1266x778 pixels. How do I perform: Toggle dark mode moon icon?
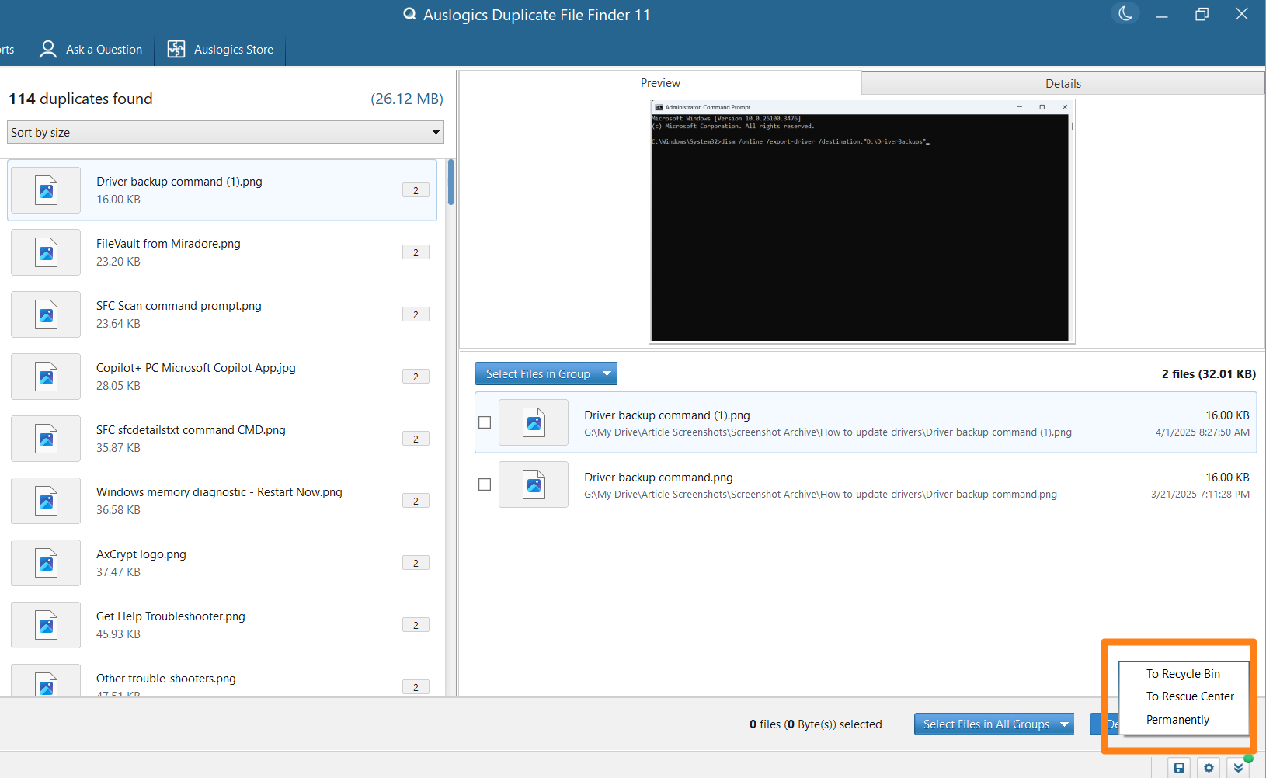pyautogui.click(x=1125, y=14)
